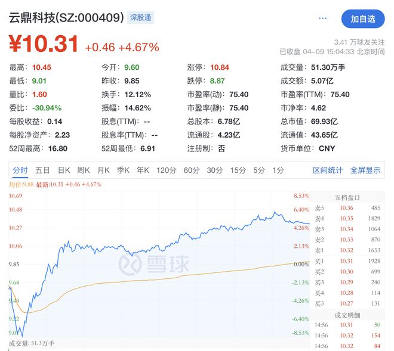The image size is (394, 351).
Task: Click the 成交额 value 5.07亿
Action: point(322,81)
